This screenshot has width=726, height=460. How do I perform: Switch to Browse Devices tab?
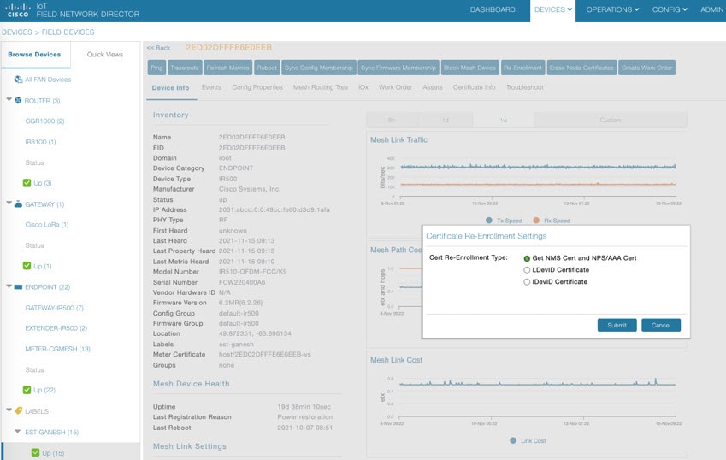pyautogui.click(x=34, y=55)
